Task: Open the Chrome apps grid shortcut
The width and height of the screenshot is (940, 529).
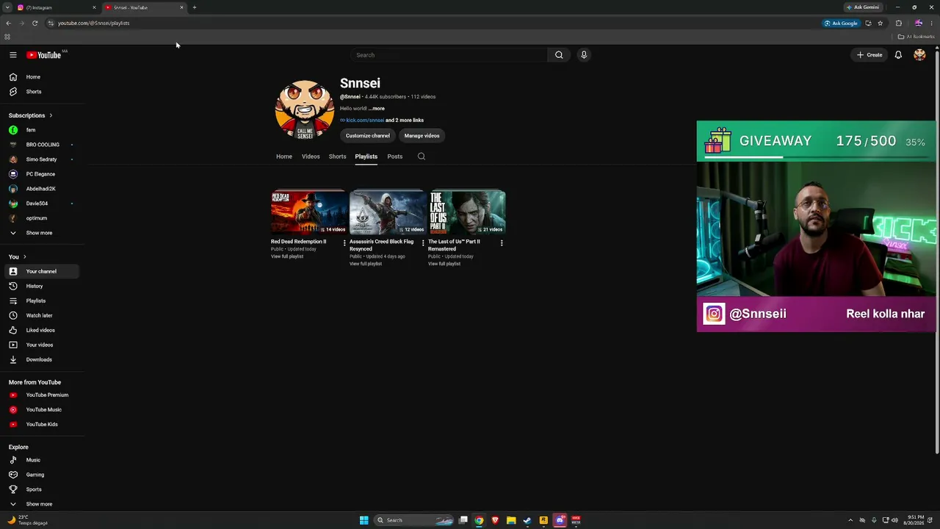Action: pos(7,37)
